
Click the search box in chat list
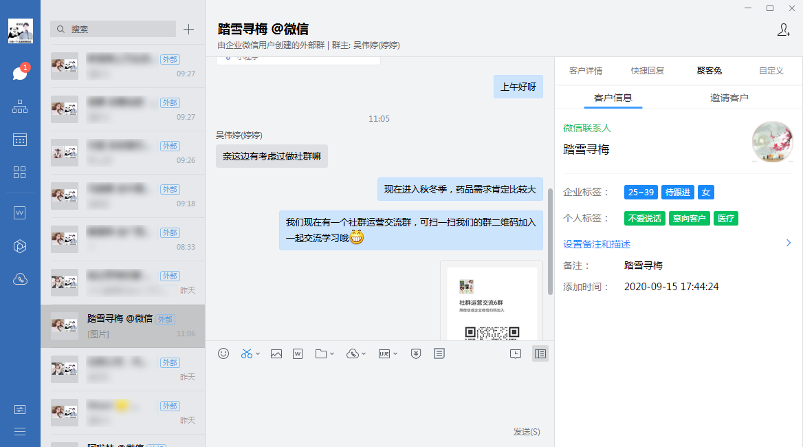pos(113,29)
